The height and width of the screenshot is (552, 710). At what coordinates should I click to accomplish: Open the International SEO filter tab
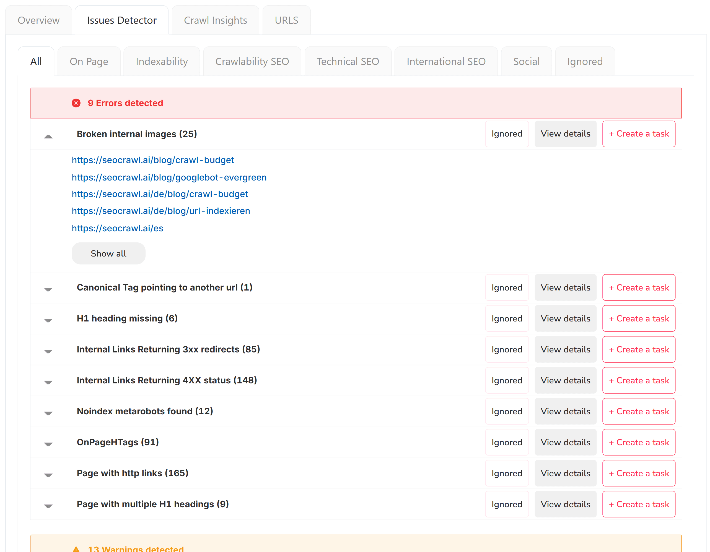pyautogui.click(x=446, y=61)
